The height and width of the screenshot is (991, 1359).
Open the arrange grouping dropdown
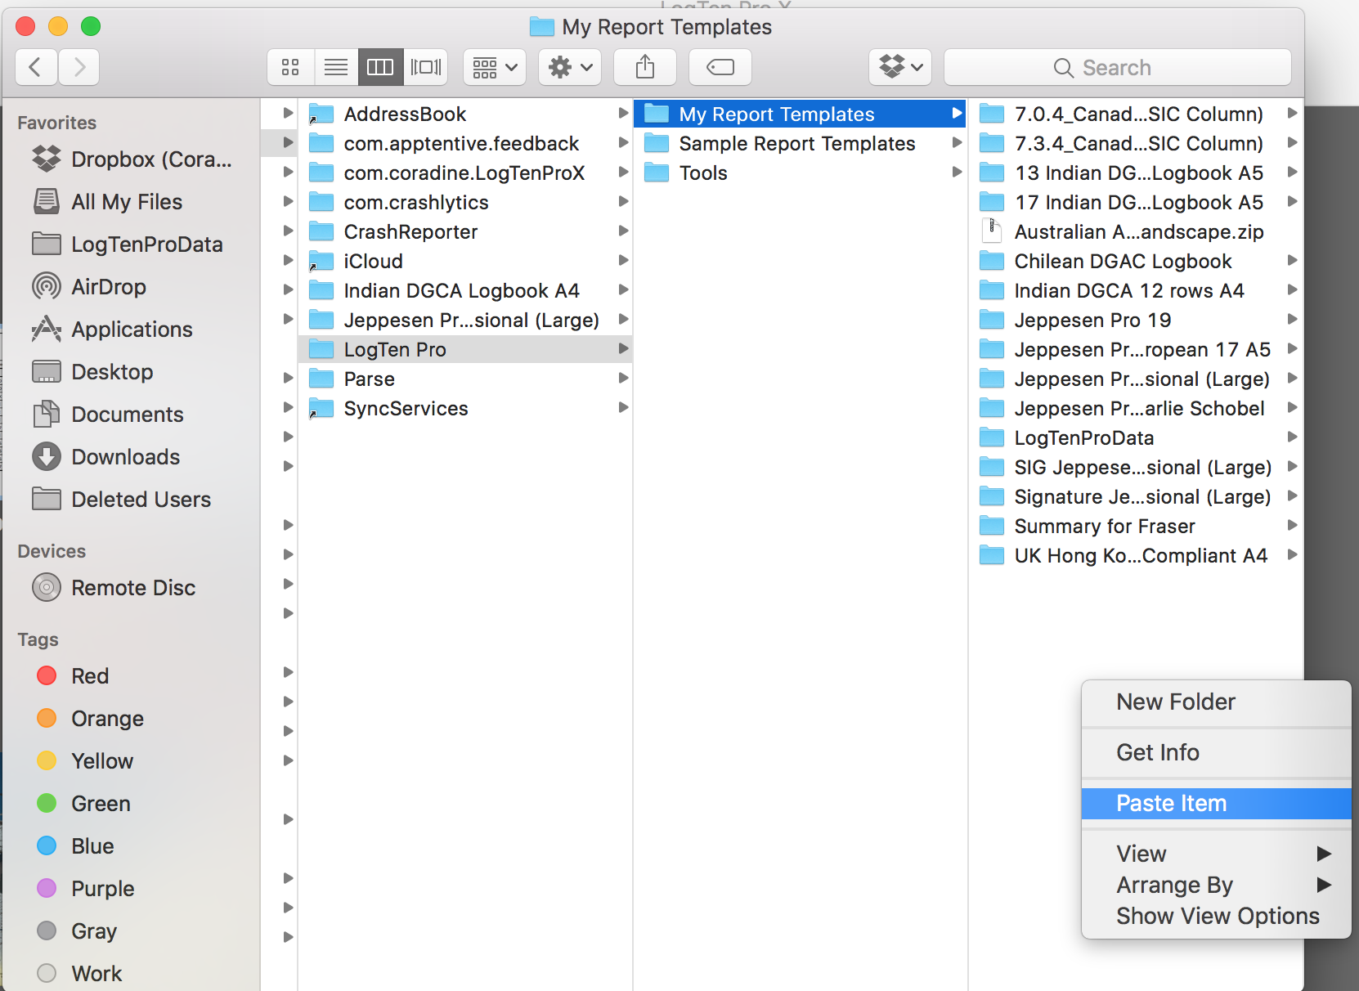pyautogui.click(x=495, y=67)
